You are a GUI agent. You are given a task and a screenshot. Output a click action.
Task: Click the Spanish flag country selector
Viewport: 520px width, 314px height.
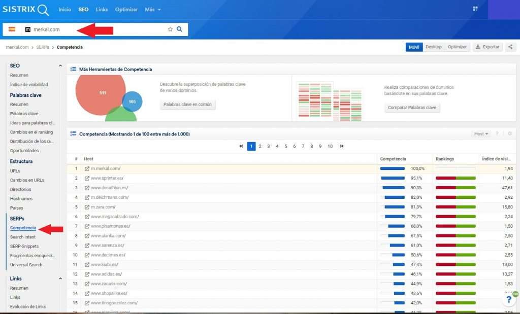(x=12, y=29)
